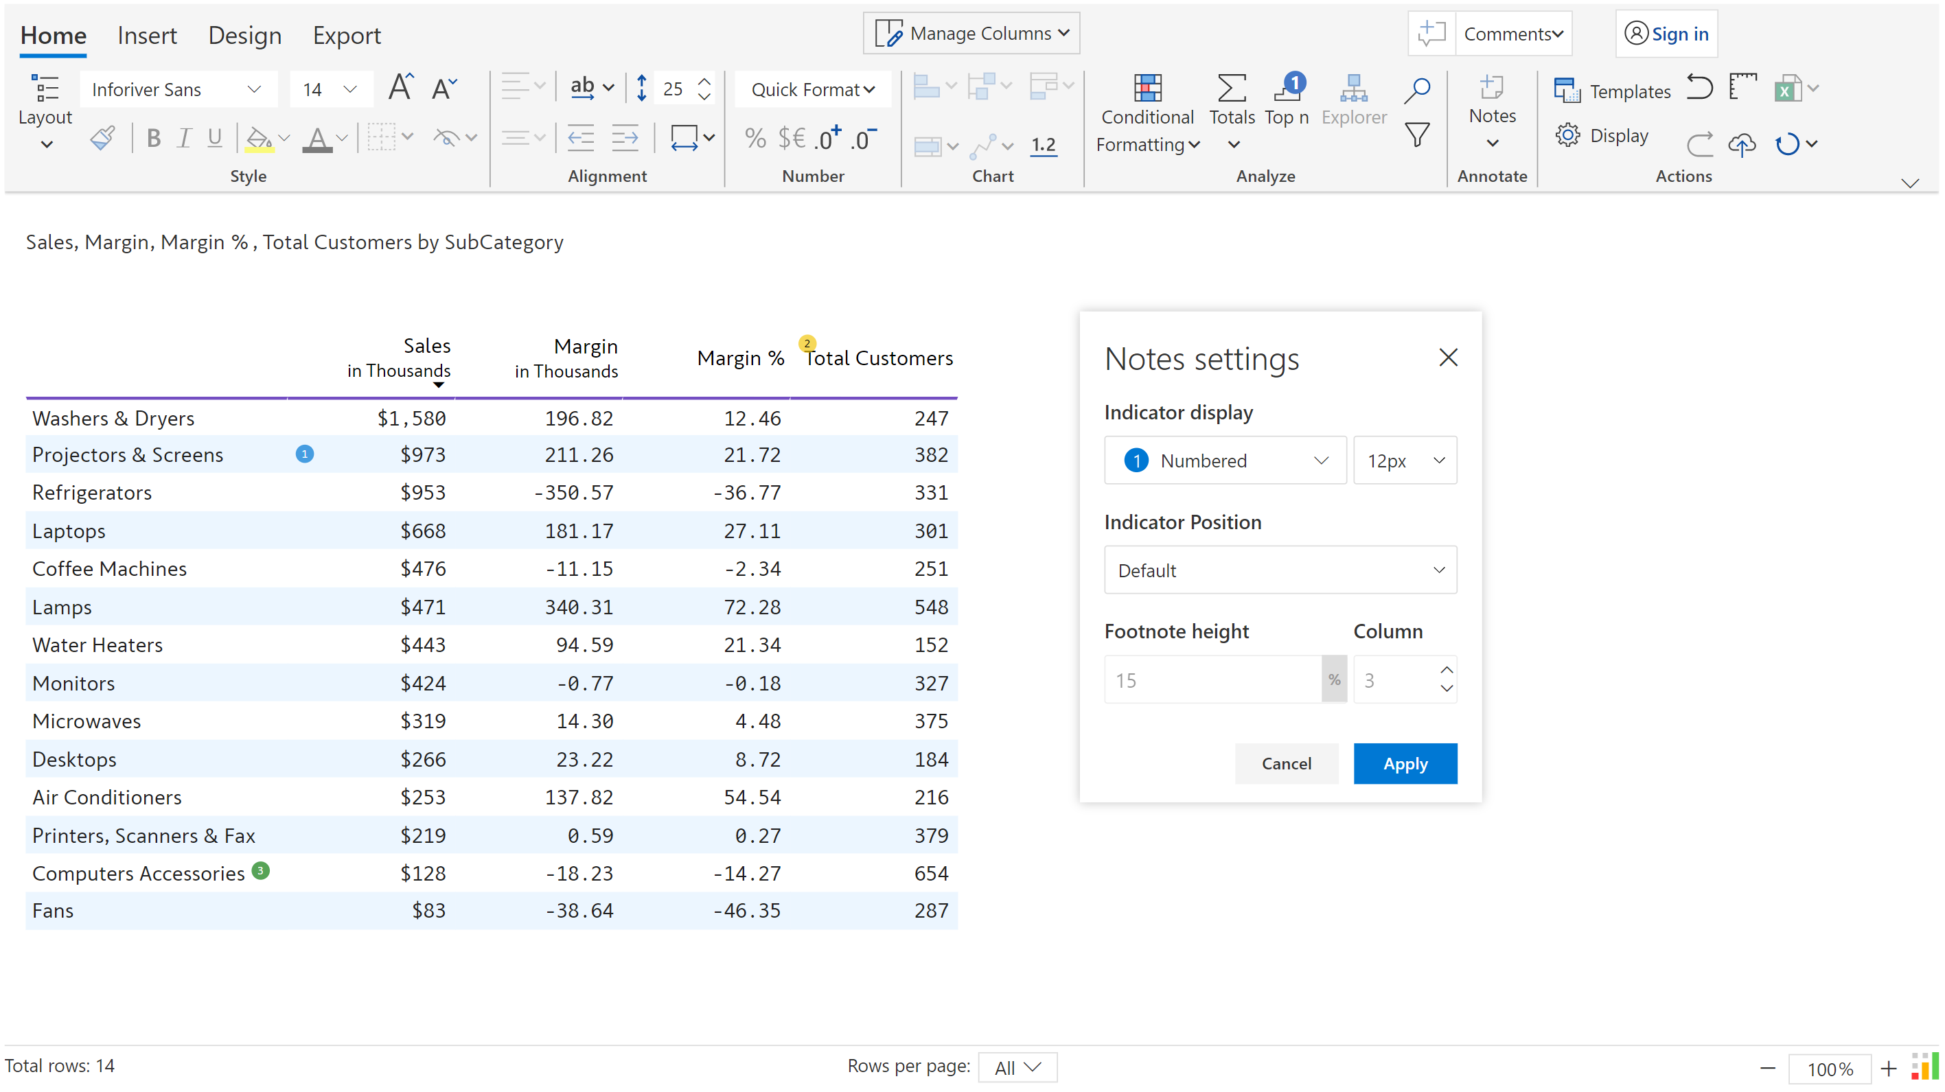Click the Totals sigma icon
The height and width of the screenshot is (1092, 1945).
tap(1232, 89)
